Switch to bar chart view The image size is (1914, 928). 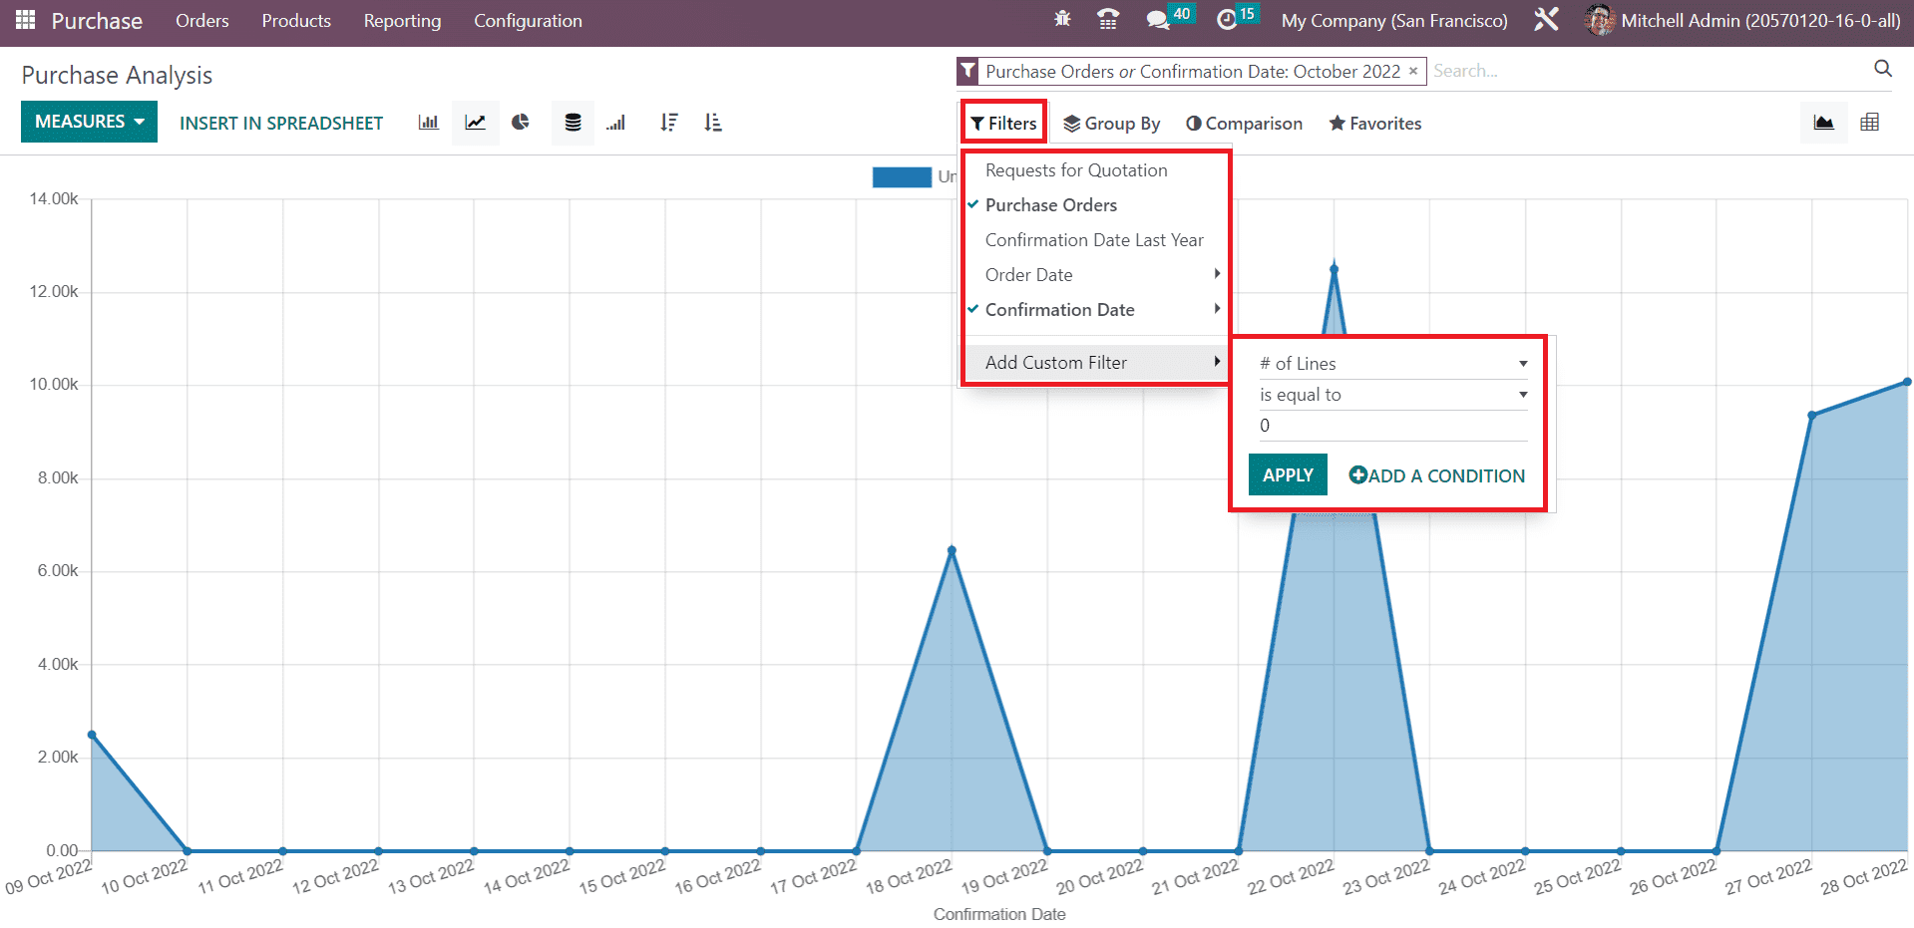click(x=428, y=123)
